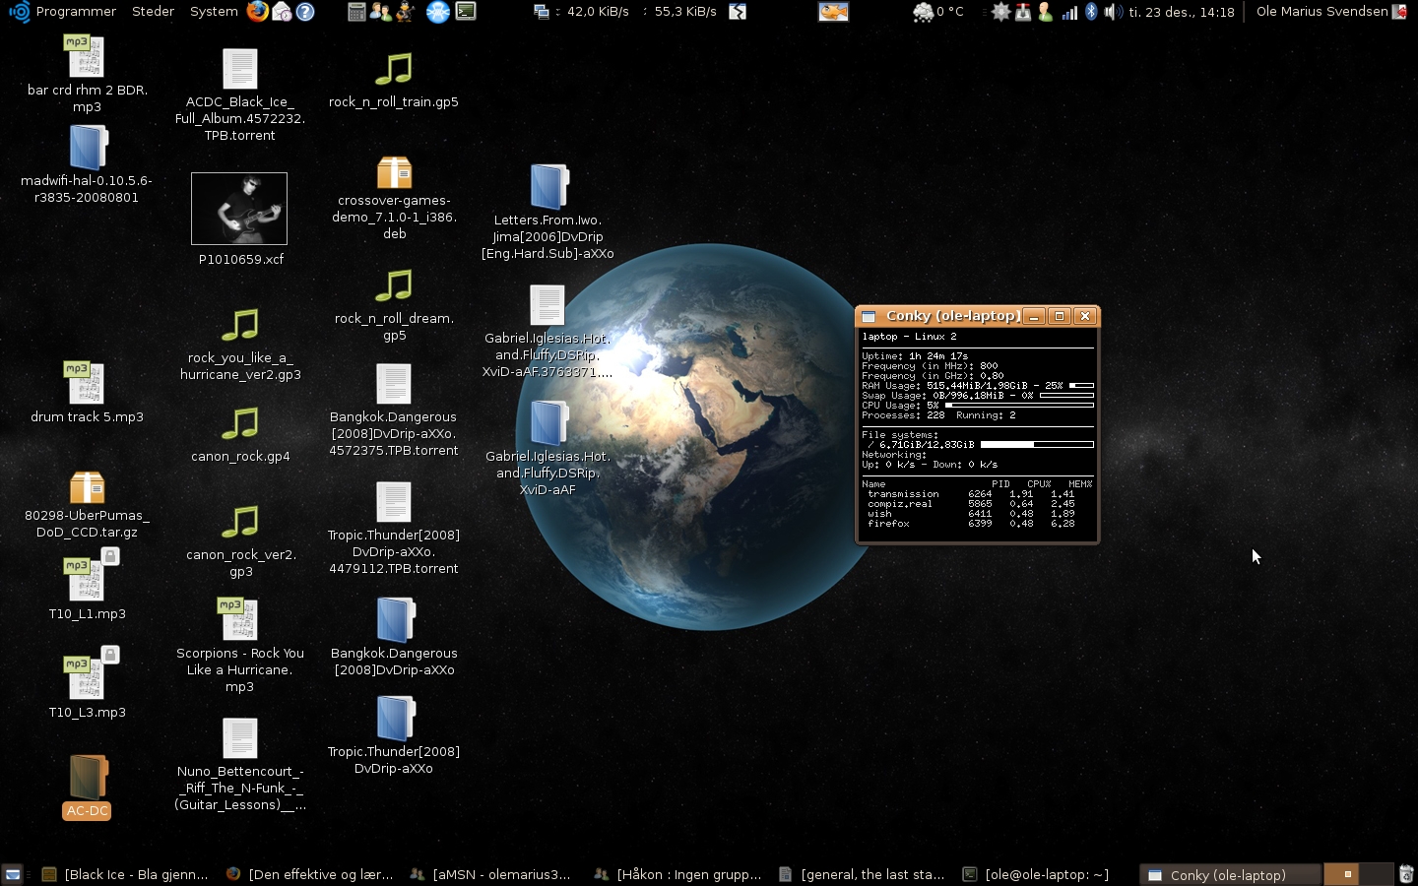Open the Evolution mail launcher icon
Viewport: 1418px width, 886px height.
(x=282, y=11)
